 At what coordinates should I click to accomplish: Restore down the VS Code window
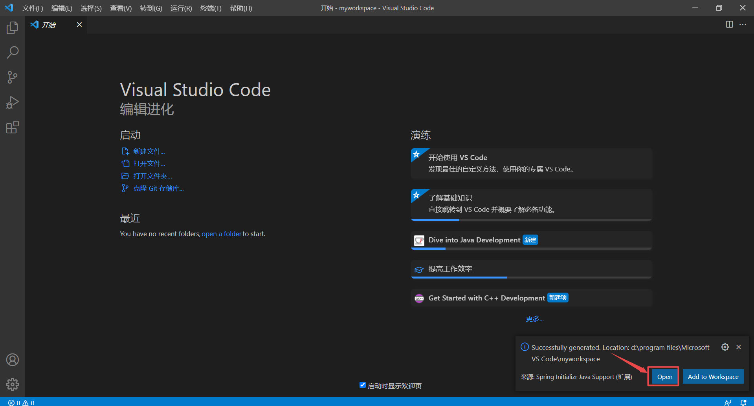point(719,8)
